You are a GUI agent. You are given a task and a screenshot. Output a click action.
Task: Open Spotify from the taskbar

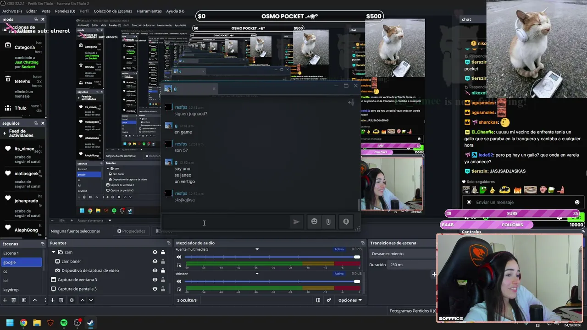(64, 323)
